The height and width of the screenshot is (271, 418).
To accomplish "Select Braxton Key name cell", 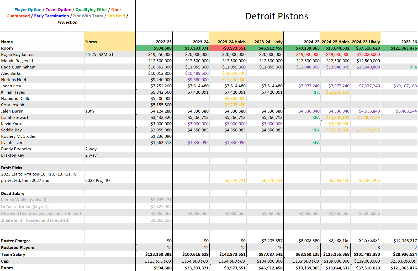I will pos(13,155).
